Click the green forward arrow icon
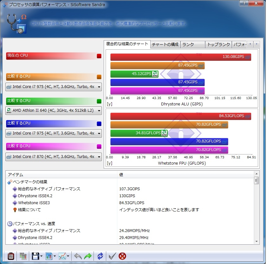The image size is (274, 264). point(88,256)
